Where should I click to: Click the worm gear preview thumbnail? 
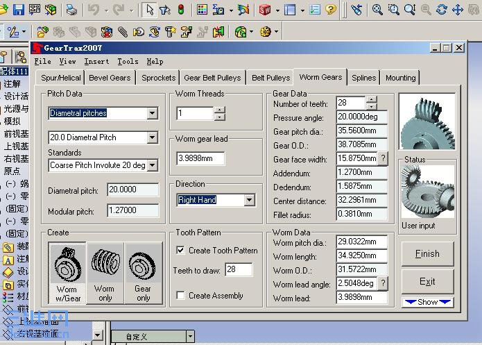[427, 122]
